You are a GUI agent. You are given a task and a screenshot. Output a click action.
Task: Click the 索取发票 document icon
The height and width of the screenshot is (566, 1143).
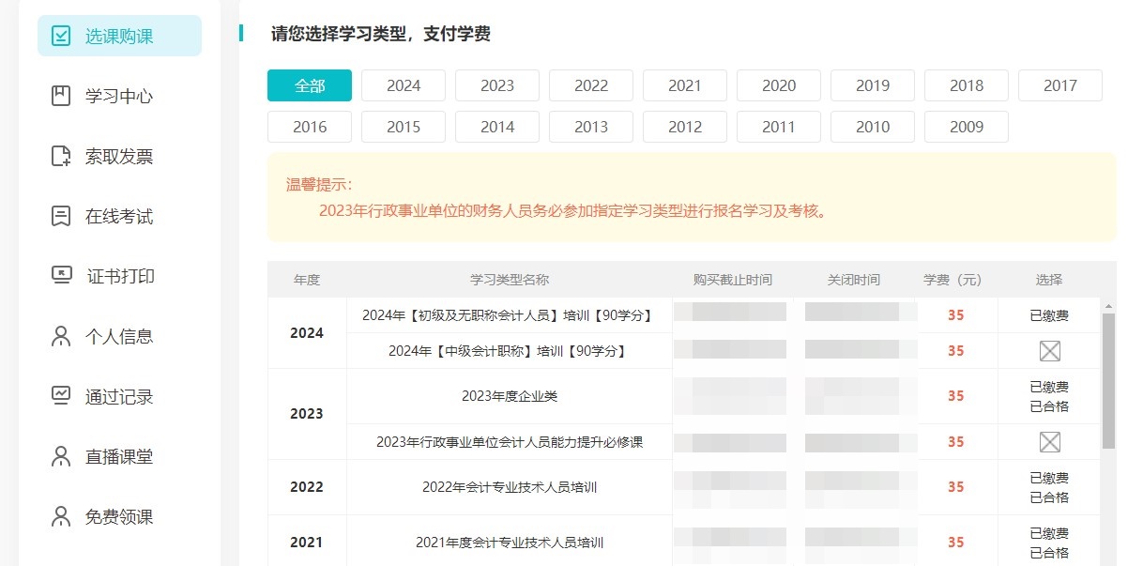coord(61,157)
